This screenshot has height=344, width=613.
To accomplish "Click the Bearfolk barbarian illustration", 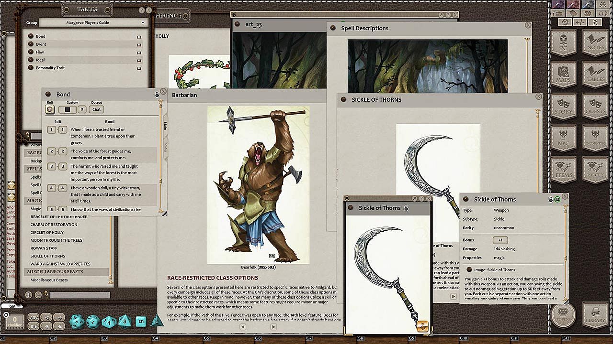I will tap(258, 185).
